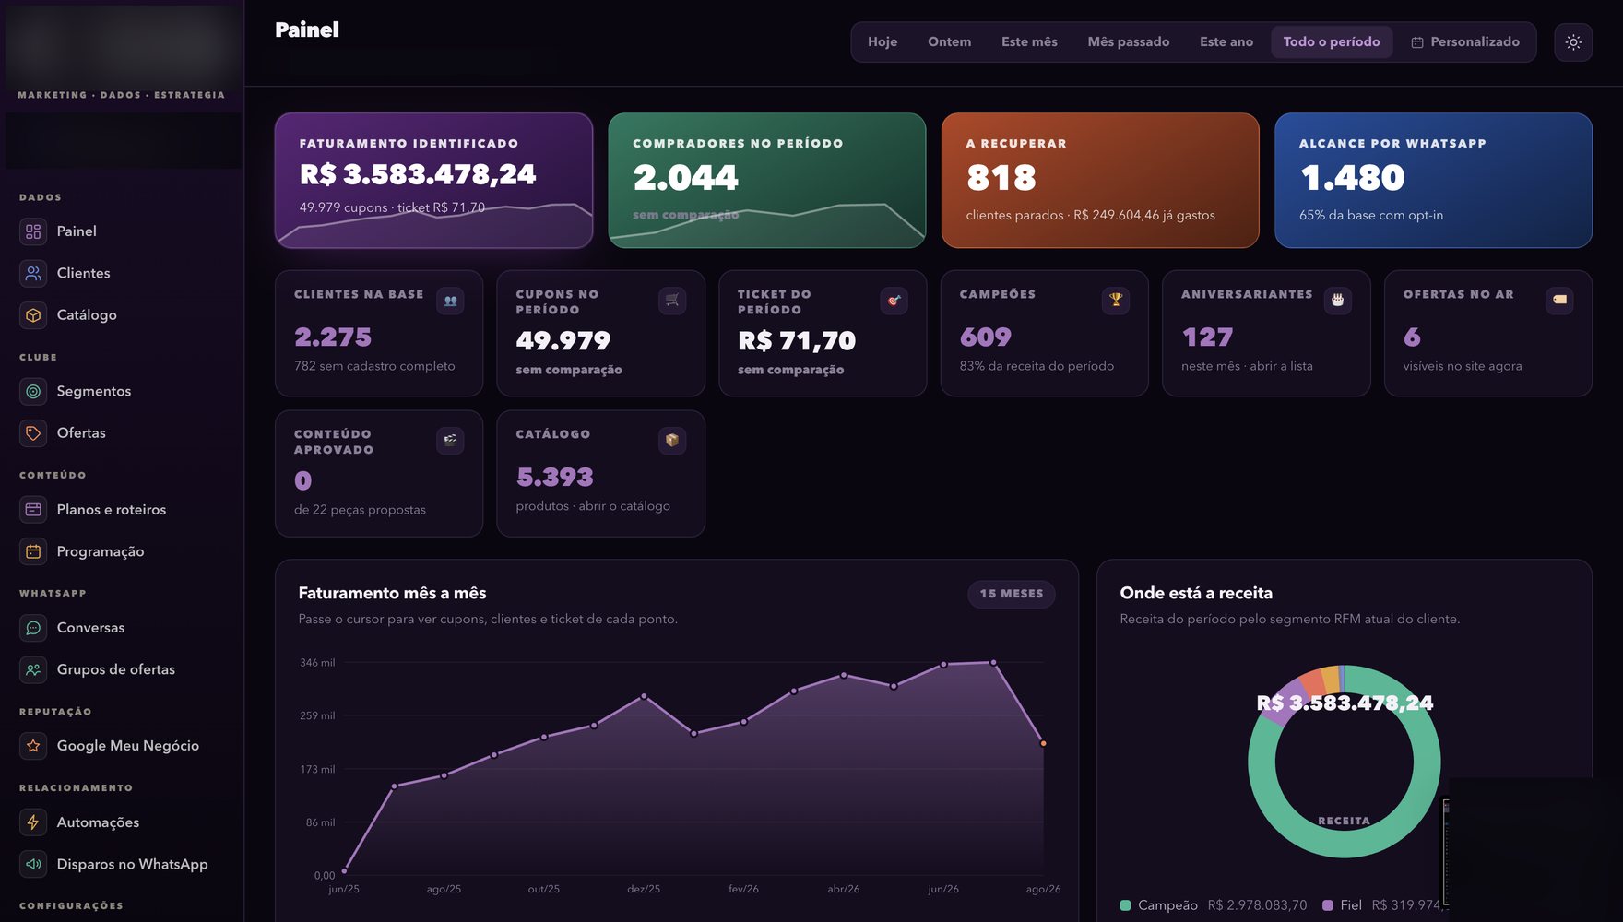
Task: Open Planos e roteiros sidebar icon
Action: tap(33, 510)
